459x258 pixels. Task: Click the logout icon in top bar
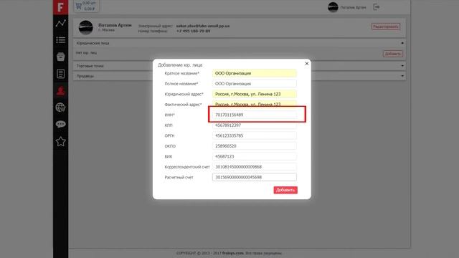(377, 7)
